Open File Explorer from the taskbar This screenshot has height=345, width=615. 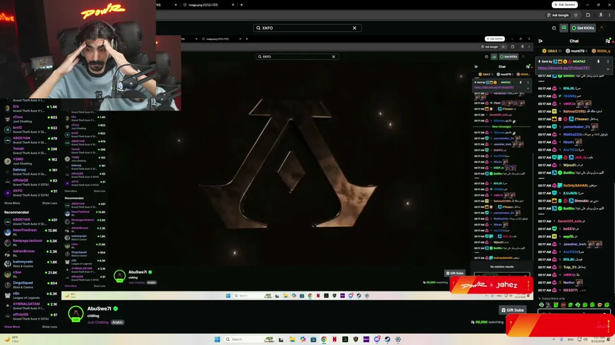(x=292, y=339)
